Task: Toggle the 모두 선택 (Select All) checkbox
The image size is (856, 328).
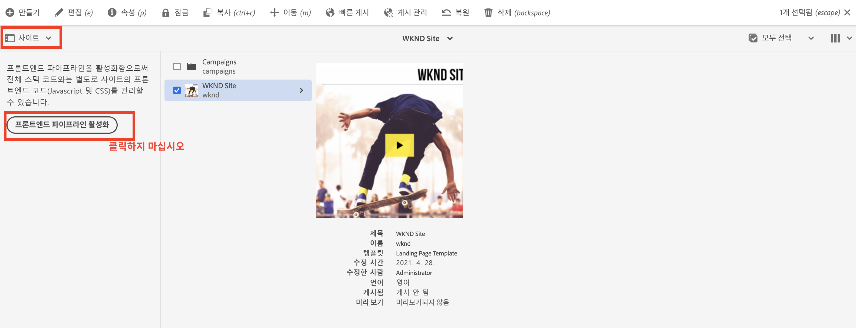Action: 753,38
